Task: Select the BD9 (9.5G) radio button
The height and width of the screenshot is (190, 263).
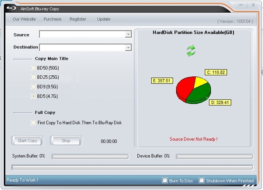Action: tap(33, 87)
